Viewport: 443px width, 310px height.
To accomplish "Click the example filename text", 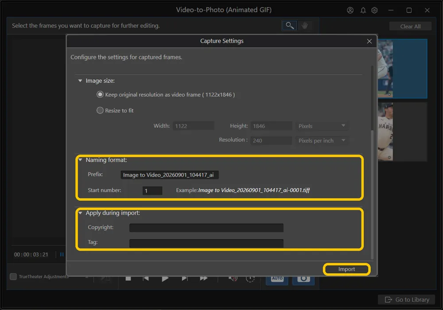I will tap(254, 190).
